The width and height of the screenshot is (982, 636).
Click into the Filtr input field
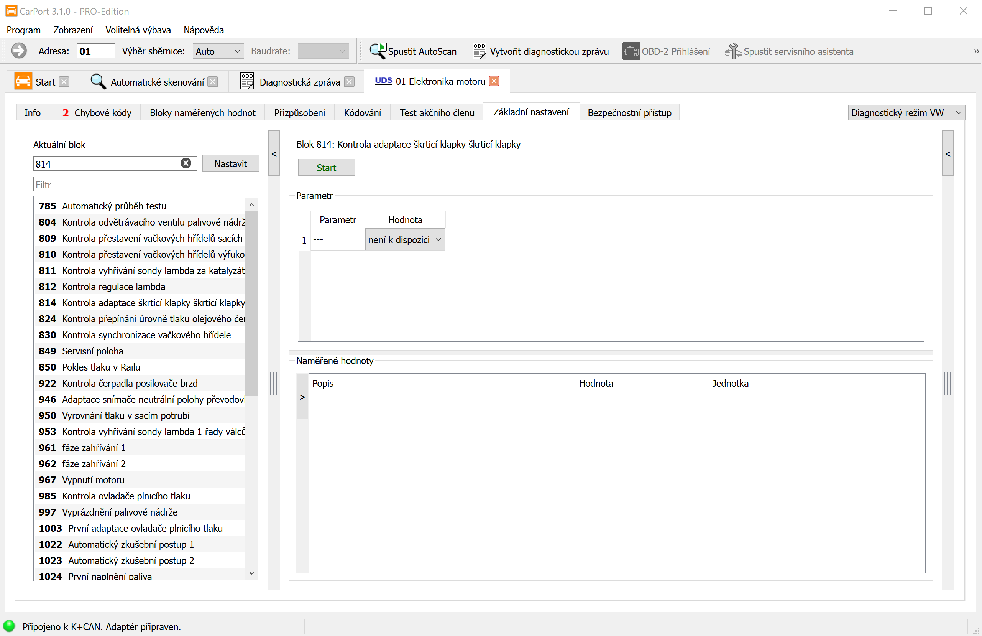[146, 185]
